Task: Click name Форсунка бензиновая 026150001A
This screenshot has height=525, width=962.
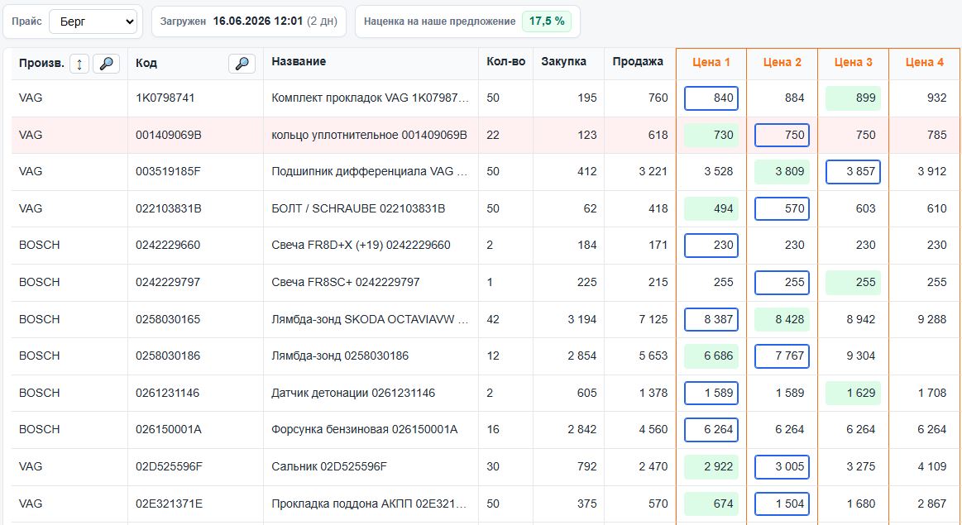Action: [x=365, y=429]
